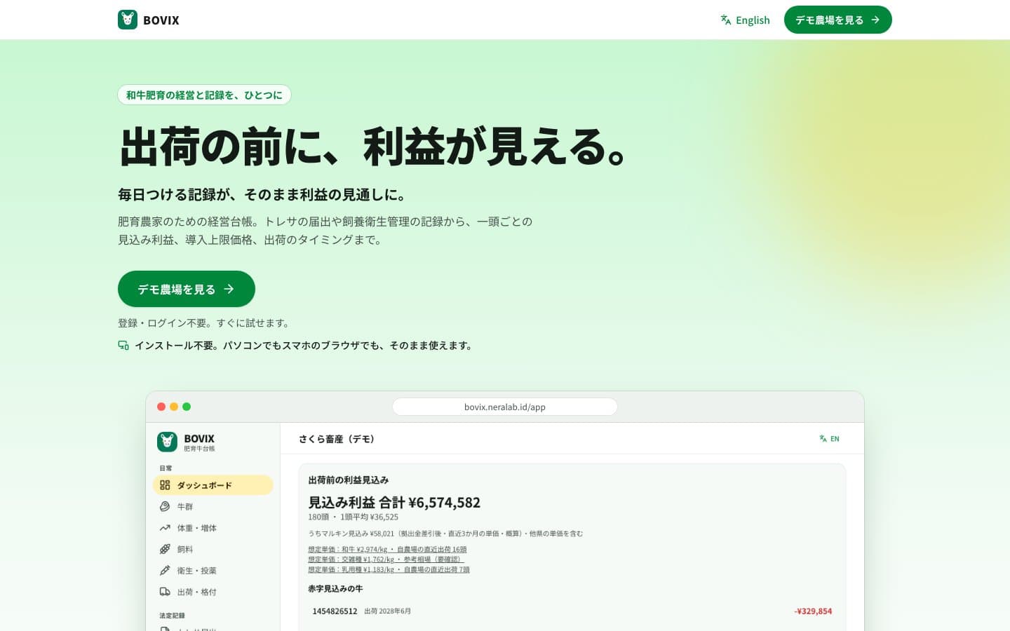1010x631 pixels.
Task: Click the total 見込み利益 合計 ¥6,574,582
Action: [x=394, y=503]
